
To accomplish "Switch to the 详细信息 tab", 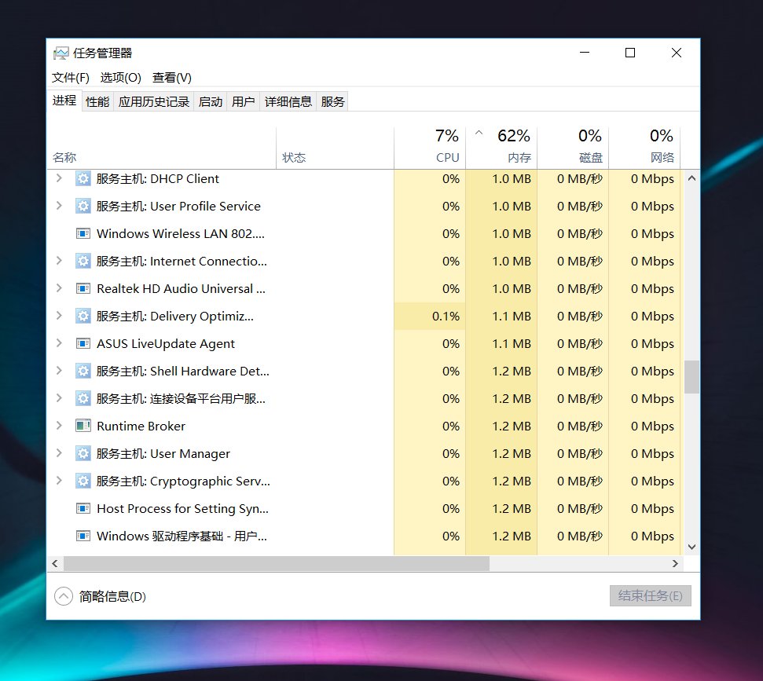I will 288,101.
